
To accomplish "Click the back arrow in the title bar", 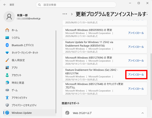I will point(5,5).
